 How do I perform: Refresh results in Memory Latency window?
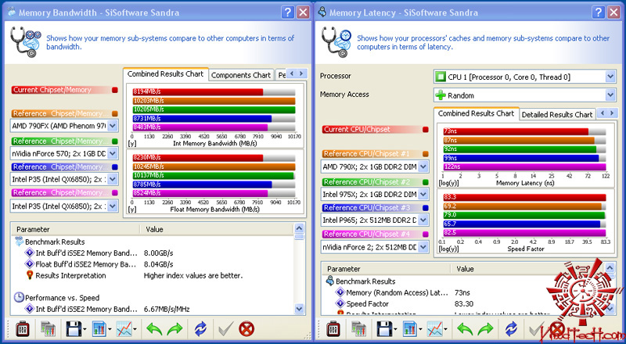(x=512, y=329)
